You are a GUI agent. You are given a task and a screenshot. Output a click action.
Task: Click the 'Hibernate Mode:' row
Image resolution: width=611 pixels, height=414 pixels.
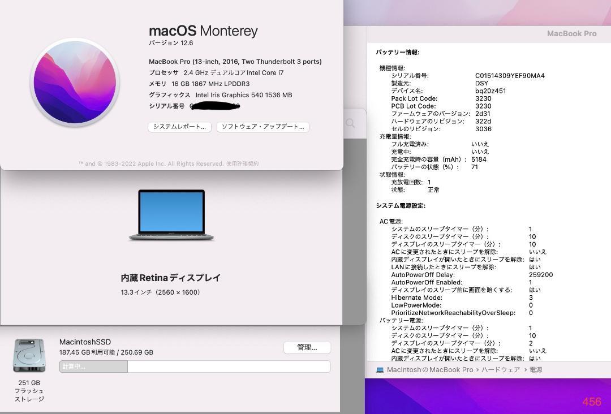click(462, 297)
